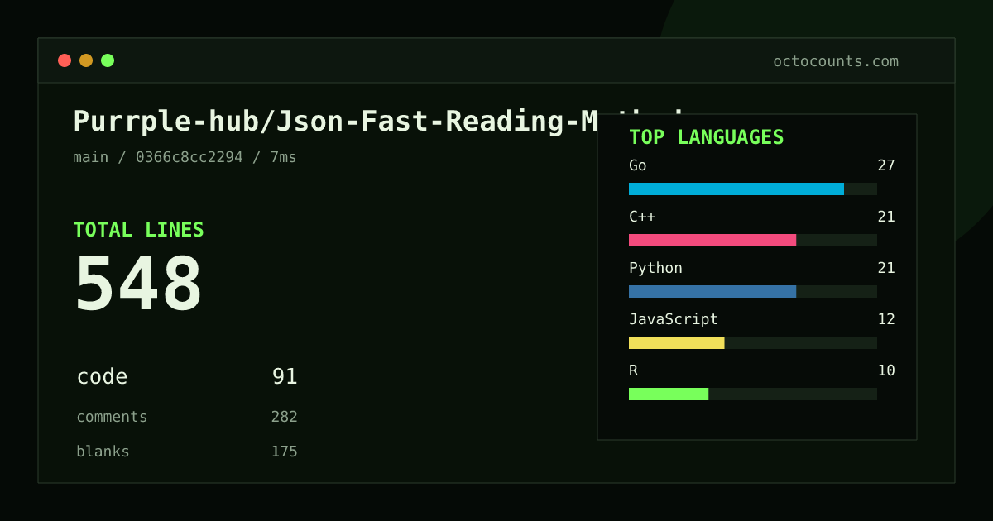This screenshot has width=993, height=521.
Task: Click the octocounts.com address text
Action: point(836,61)
